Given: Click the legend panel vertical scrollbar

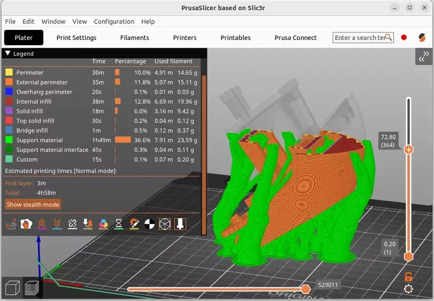Looking at the screenshot, I should coord(204,155).
